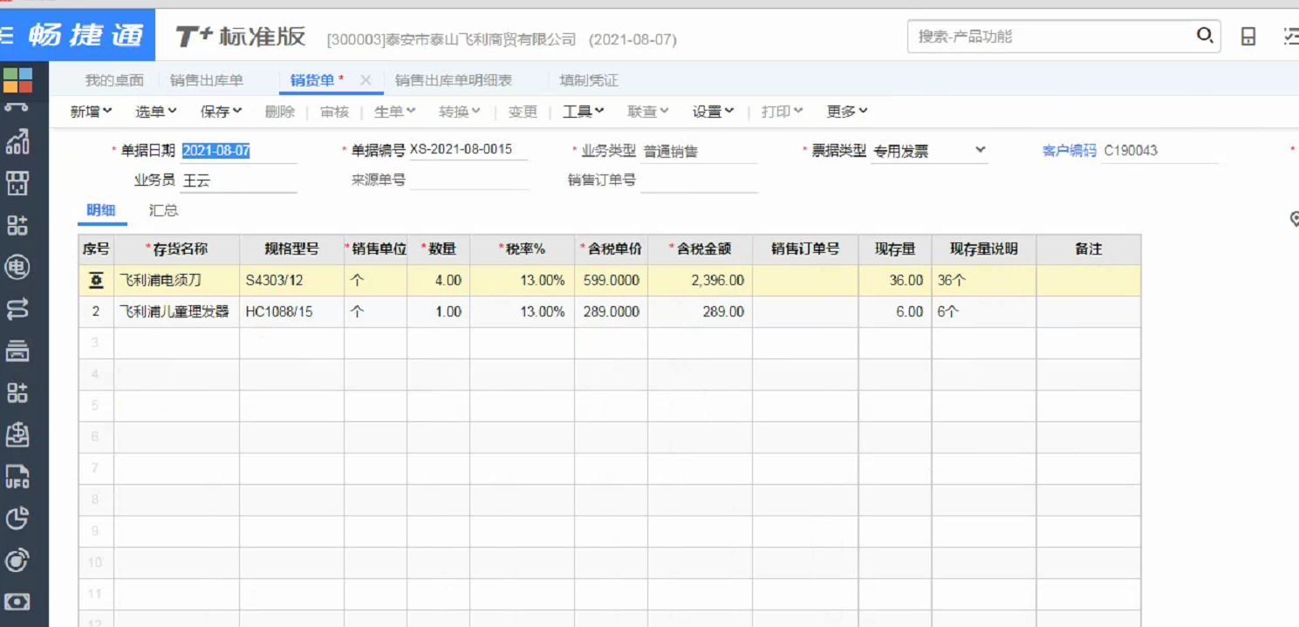Click the 删除 button
Image resolution: width=1299 pixels, height=627 pixels.
pos(280,112)
